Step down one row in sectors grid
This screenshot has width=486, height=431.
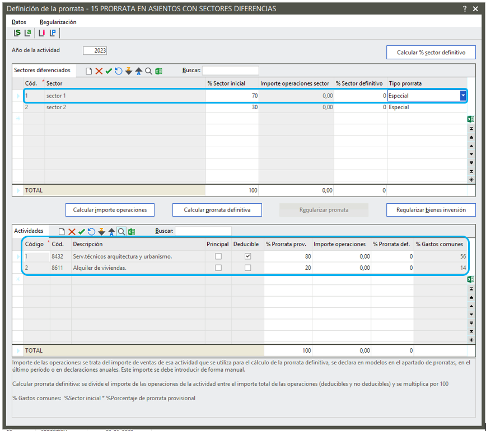coord(471,154)
